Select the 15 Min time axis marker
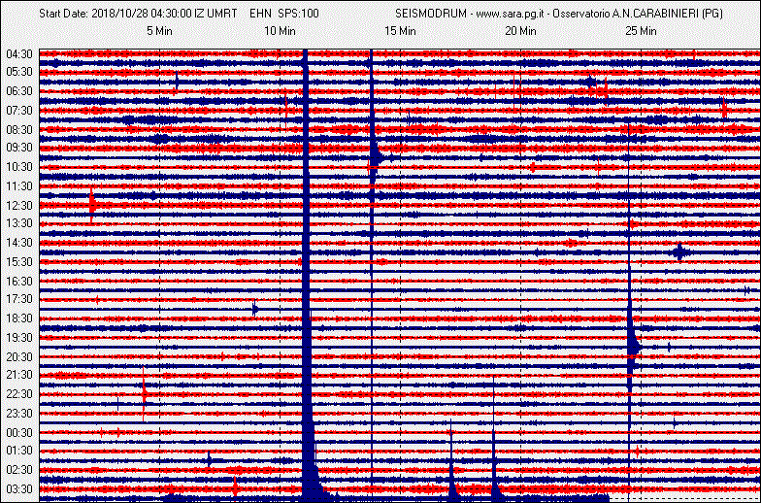Viewport: 761px width, 503px height. [400, 31]
